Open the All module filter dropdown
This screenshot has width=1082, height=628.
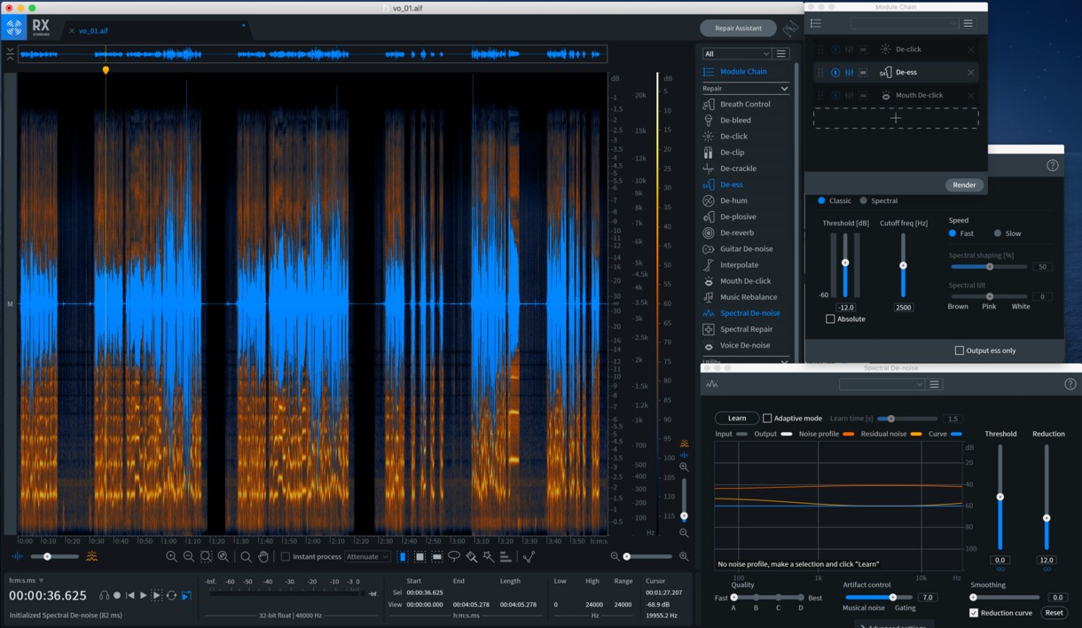pyautogui.click(x=735, y=54)
